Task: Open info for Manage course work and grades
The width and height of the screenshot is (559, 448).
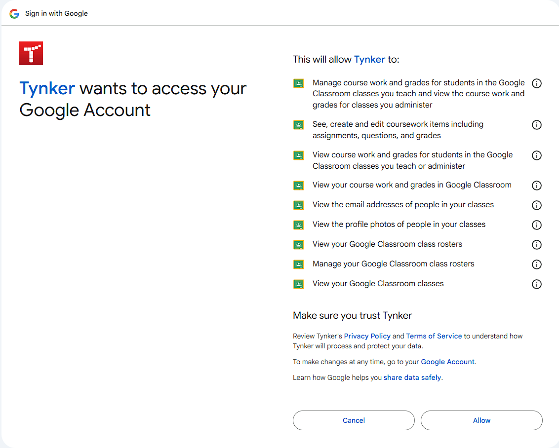Action: pyautogui.click(x=537, y=83)
